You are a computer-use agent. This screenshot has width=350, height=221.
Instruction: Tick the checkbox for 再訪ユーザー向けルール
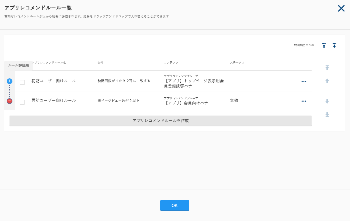click(x=22, y=102)
